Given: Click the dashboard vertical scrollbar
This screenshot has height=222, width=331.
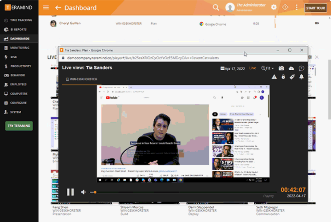Looking at the screenshot, I should click(329, 89).
